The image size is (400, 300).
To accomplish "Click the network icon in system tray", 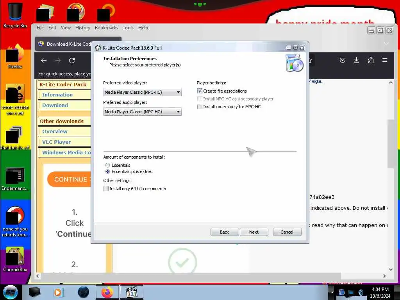I will [x=351, y=292].
